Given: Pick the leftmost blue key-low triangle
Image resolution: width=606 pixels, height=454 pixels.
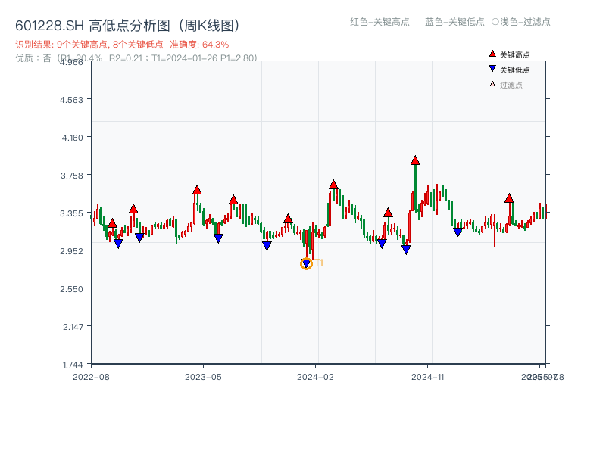Looking at the screenshot, I should tap(118, 244).
